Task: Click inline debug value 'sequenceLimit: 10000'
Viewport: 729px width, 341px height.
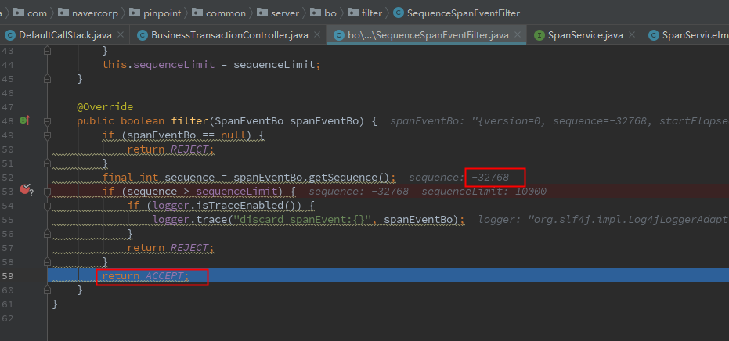Action: (x=484, y=192)
